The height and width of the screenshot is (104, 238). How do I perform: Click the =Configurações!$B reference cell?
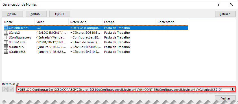click(x=85, y=37)
